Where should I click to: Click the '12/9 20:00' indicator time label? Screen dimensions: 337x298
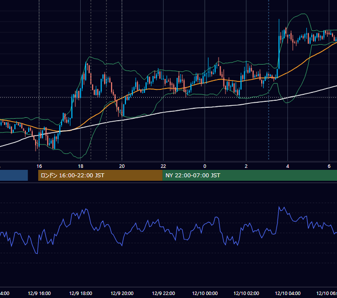pos(122,293)
